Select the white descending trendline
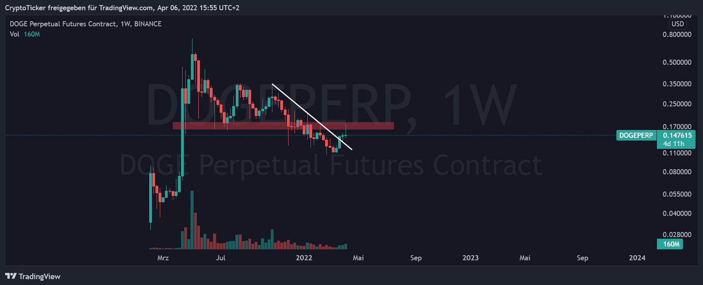This screenshot has width=703, height=285. (311, 116)
